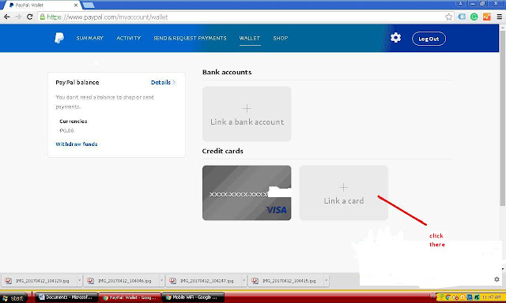The image size is (506, 303).
Task: Click the Bank accounts heading
Action: point(227,72)
